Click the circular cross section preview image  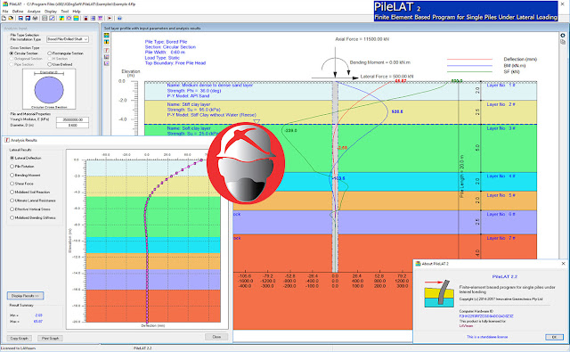pos(49,89)
